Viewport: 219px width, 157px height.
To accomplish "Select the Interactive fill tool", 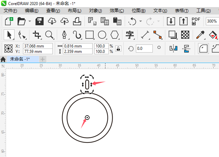I will (x=213, y=35).
